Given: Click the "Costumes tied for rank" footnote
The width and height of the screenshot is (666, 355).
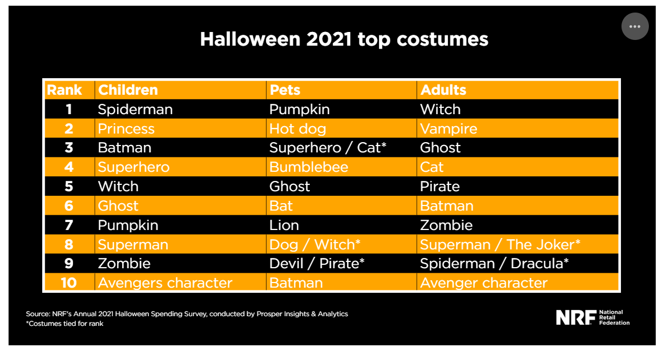Looking at the screenshot, I should (x=64, y=324).
